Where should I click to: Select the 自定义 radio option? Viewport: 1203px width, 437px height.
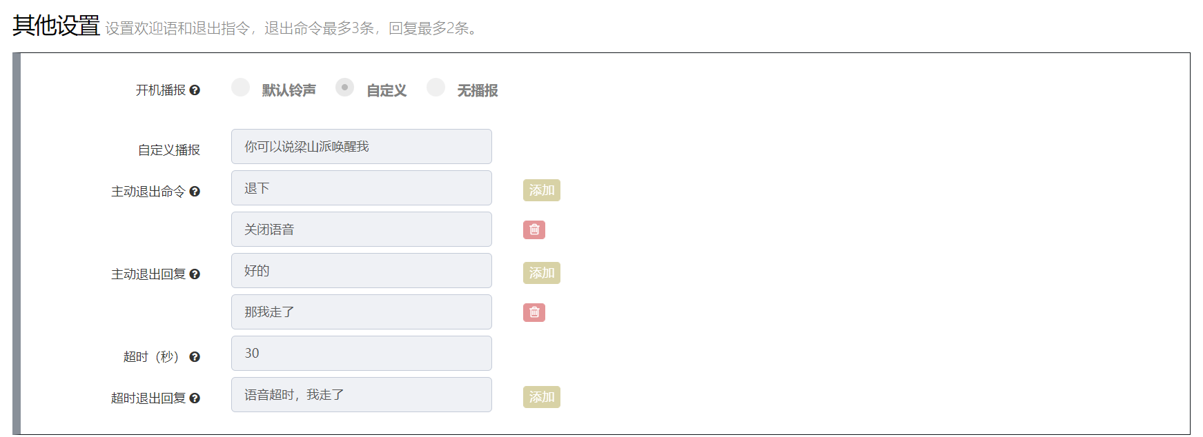coord(344,88)
